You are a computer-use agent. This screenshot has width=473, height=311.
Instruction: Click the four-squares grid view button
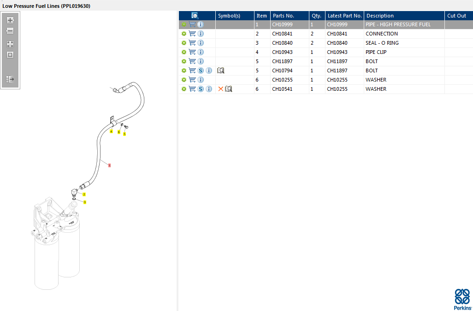click(10, 44)
